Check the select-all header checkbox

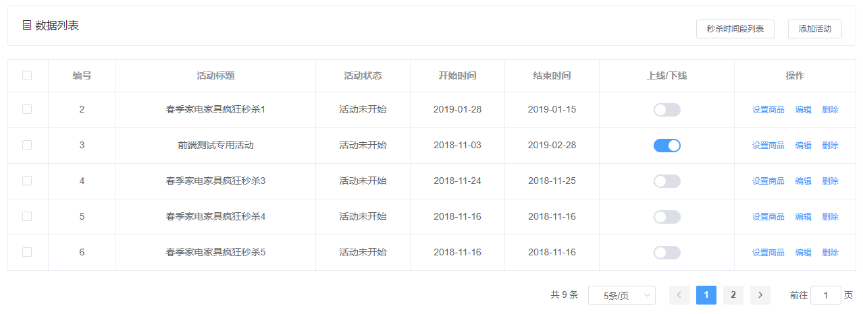coord(27,75)
